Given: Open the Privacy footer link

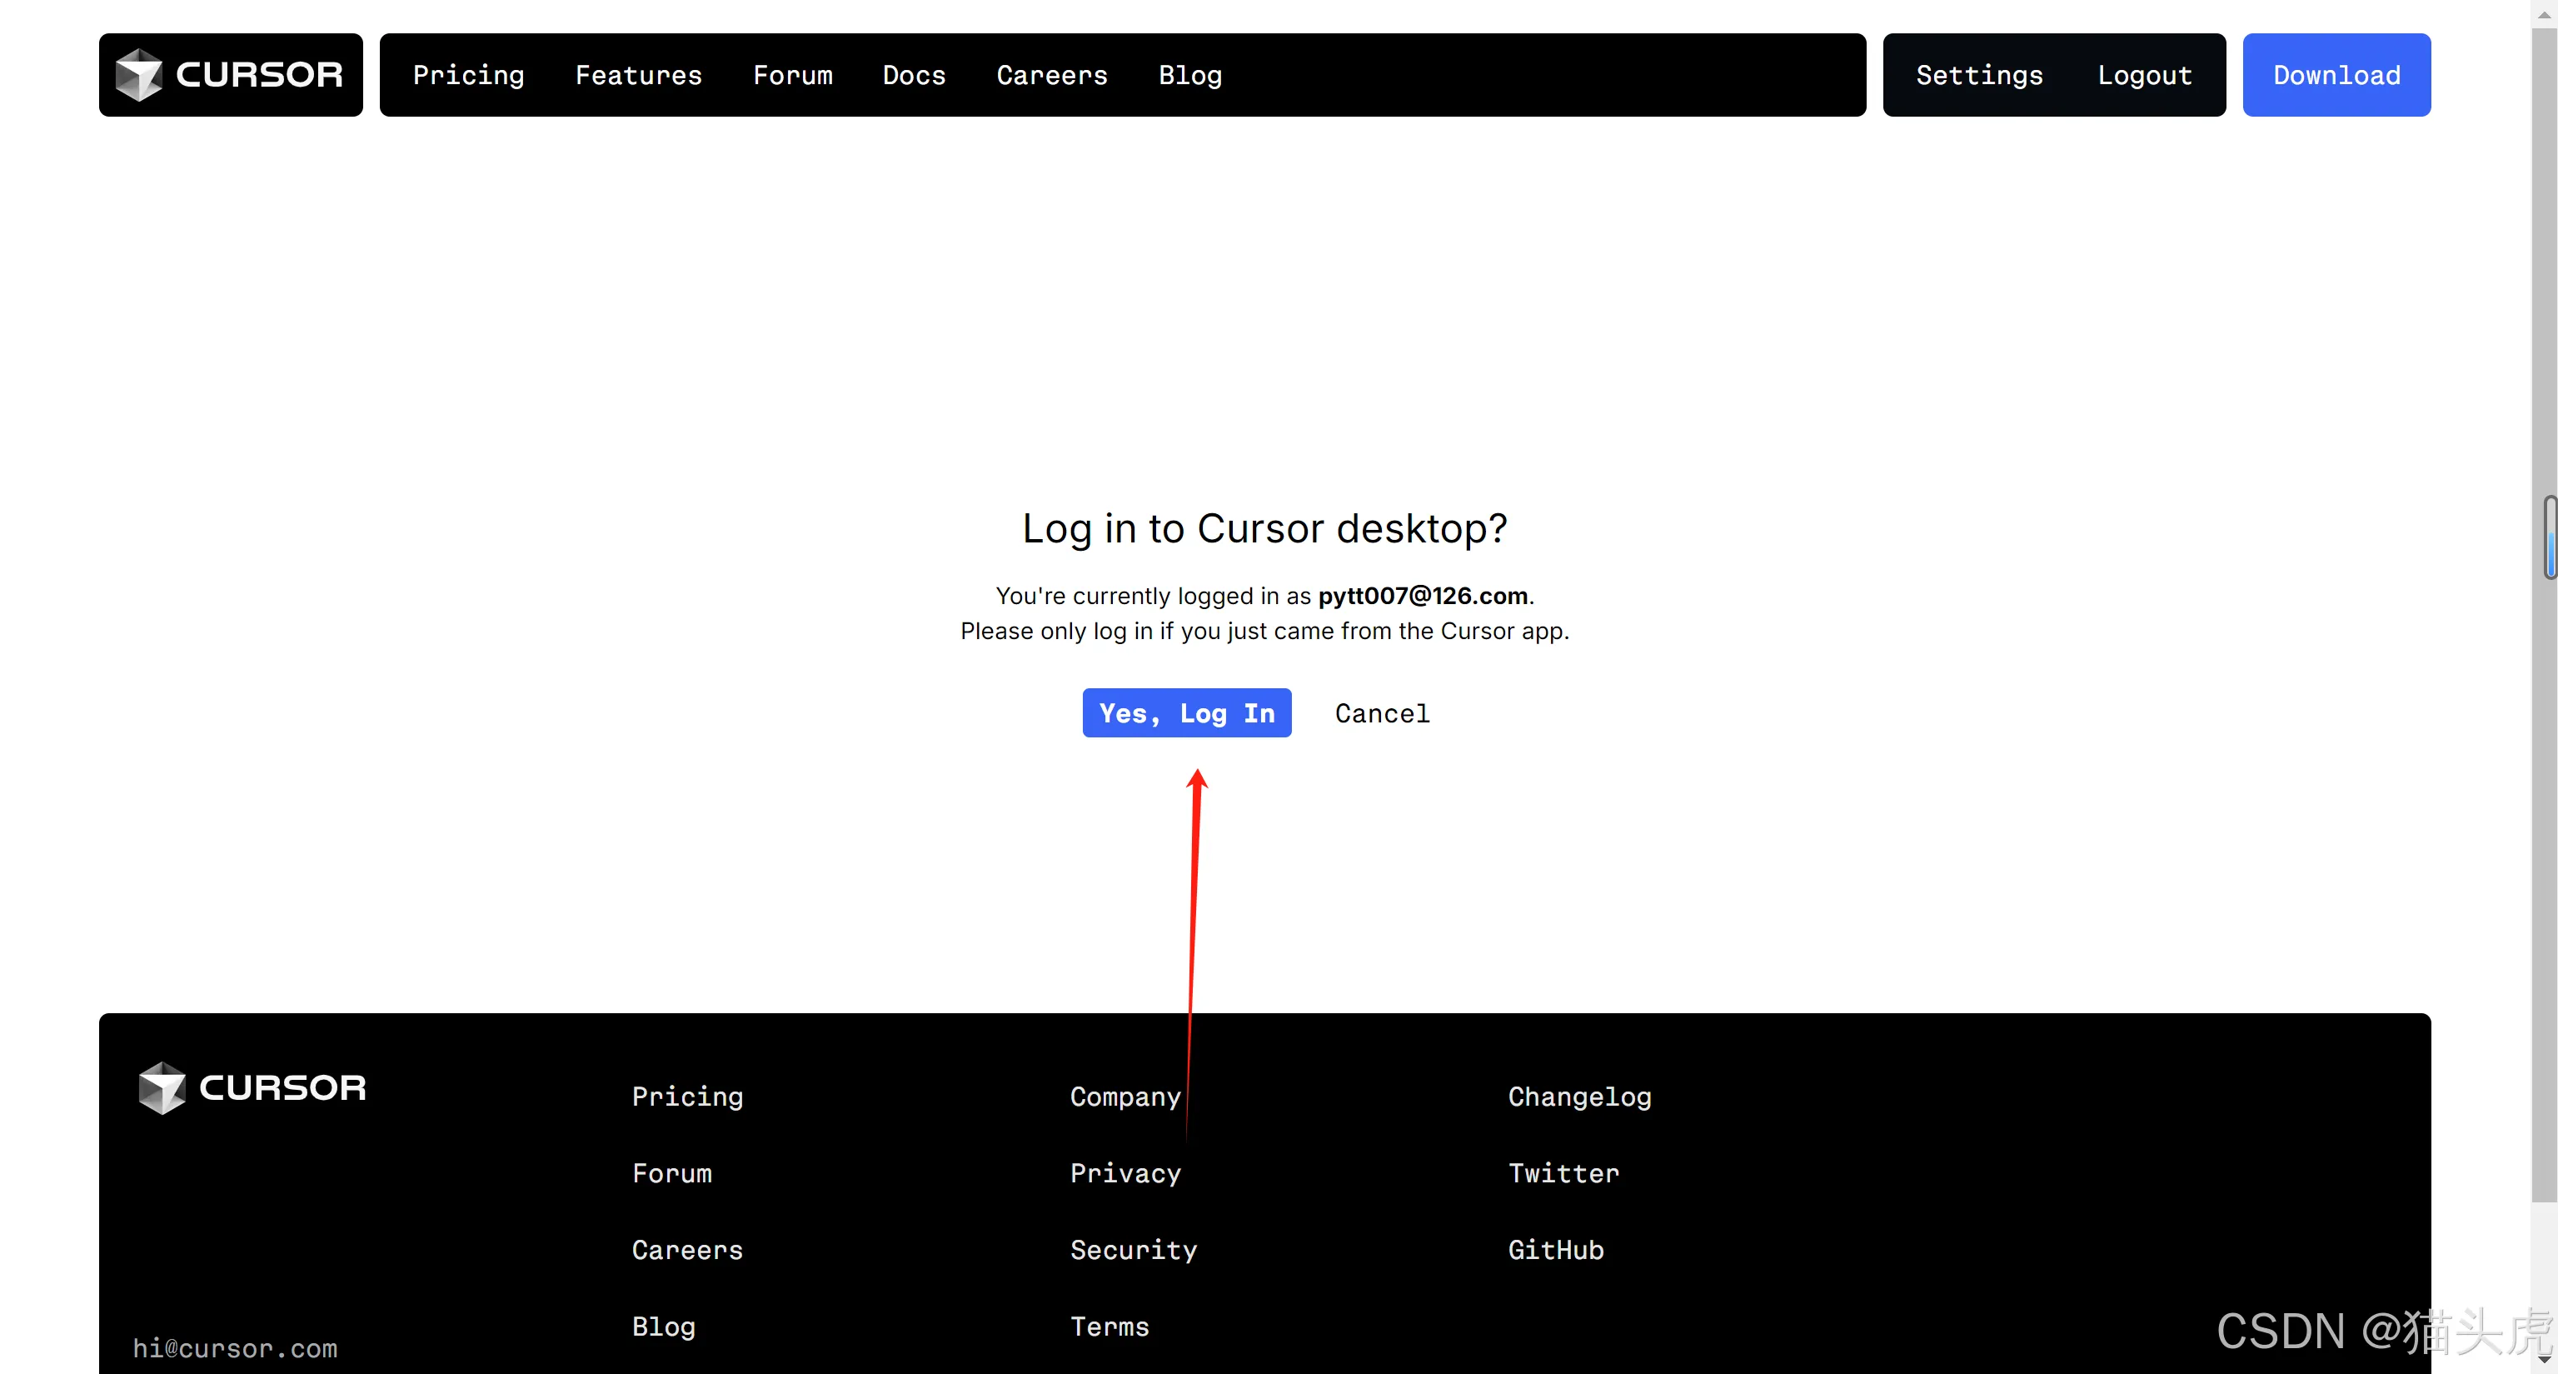Looking at the screenshot, I should pyautogui.click(x=1125, y=1173).
